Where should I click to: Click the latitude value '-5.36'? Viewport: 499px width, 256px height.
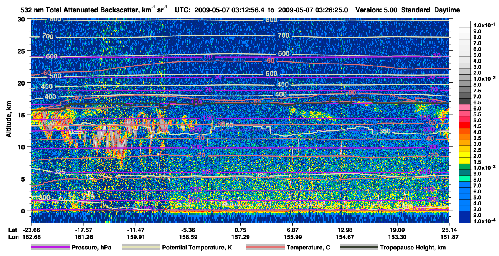(188, 230)
